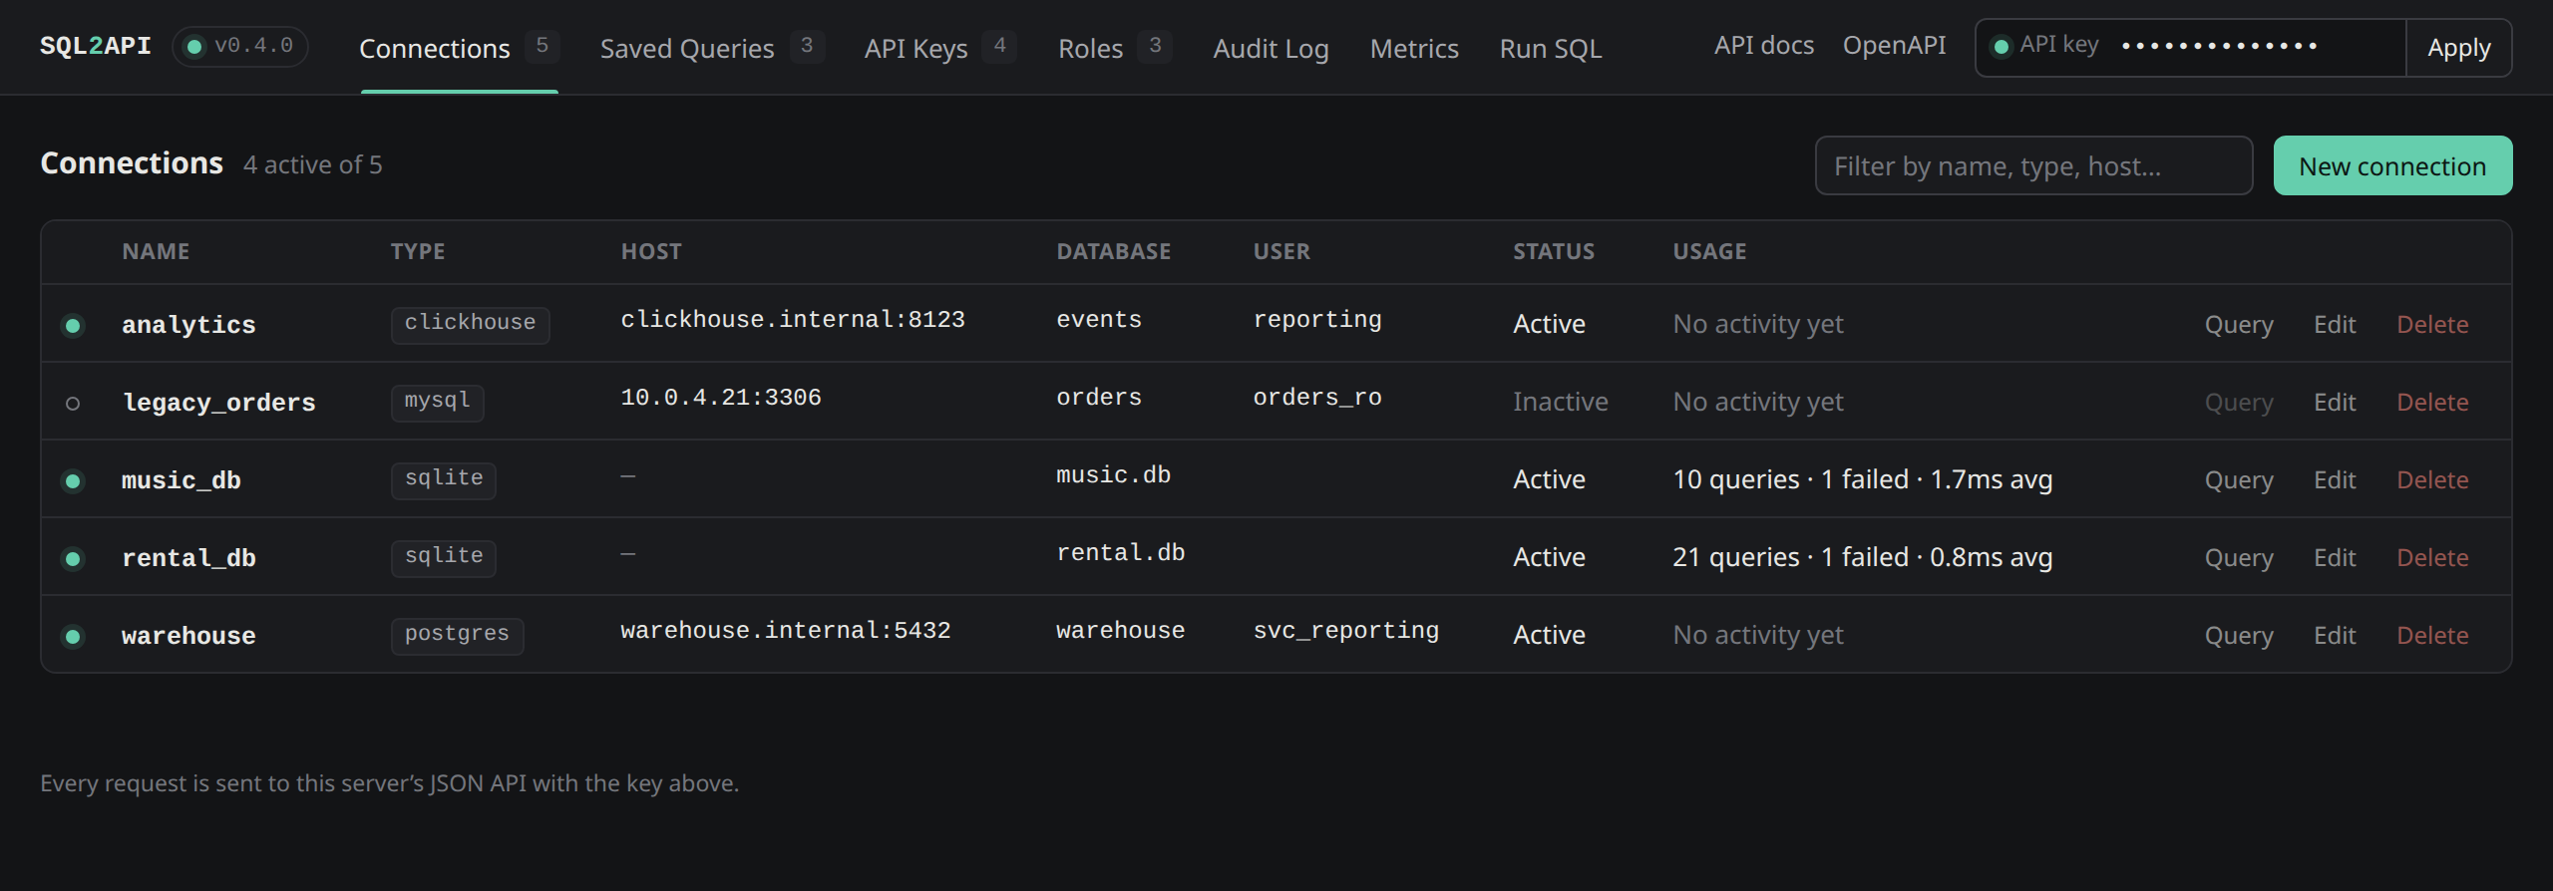Click host clickhouse.internal:8123

[793, 320]
